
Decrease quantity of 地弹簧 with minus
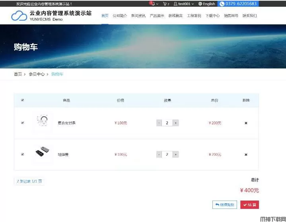click(159, 154)
